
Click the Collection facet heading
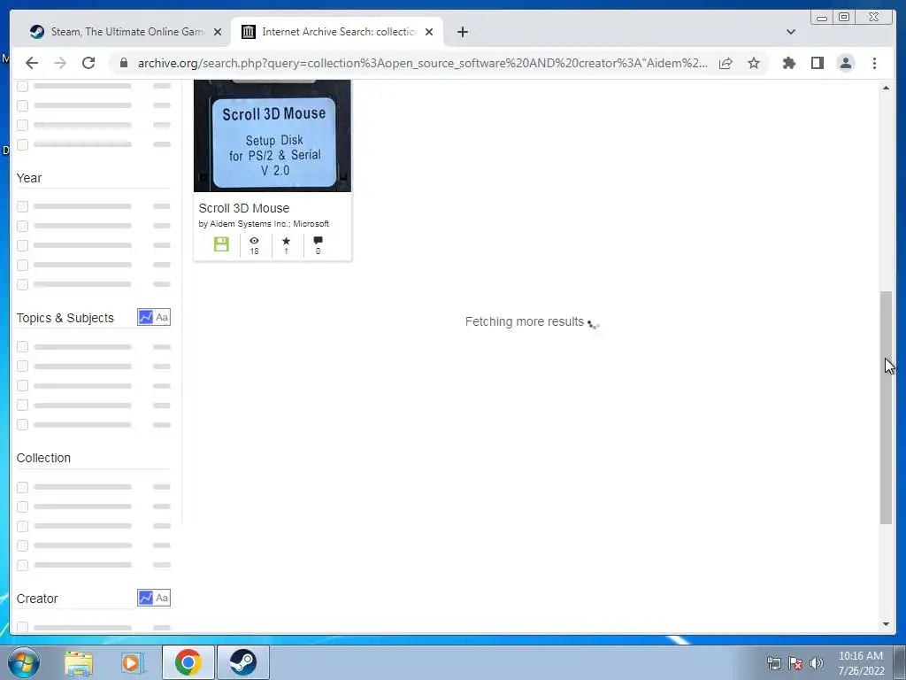pos(43,458)
